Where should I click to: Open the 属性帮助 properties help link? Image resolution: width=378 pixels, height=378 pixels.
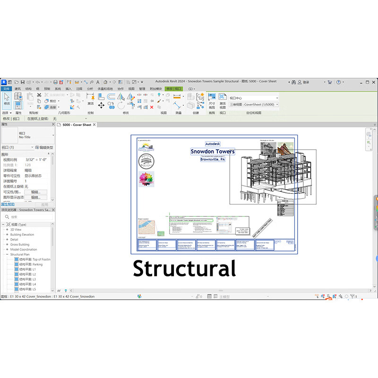point(8,204)
